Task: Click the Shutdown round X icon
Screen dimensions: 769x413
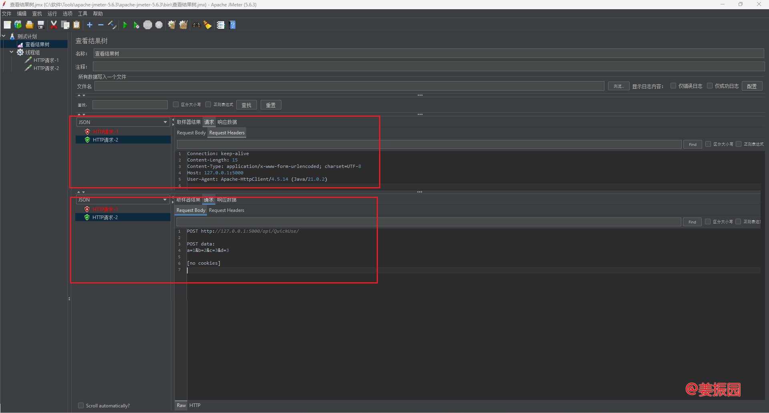Action: tap(159, 25)
